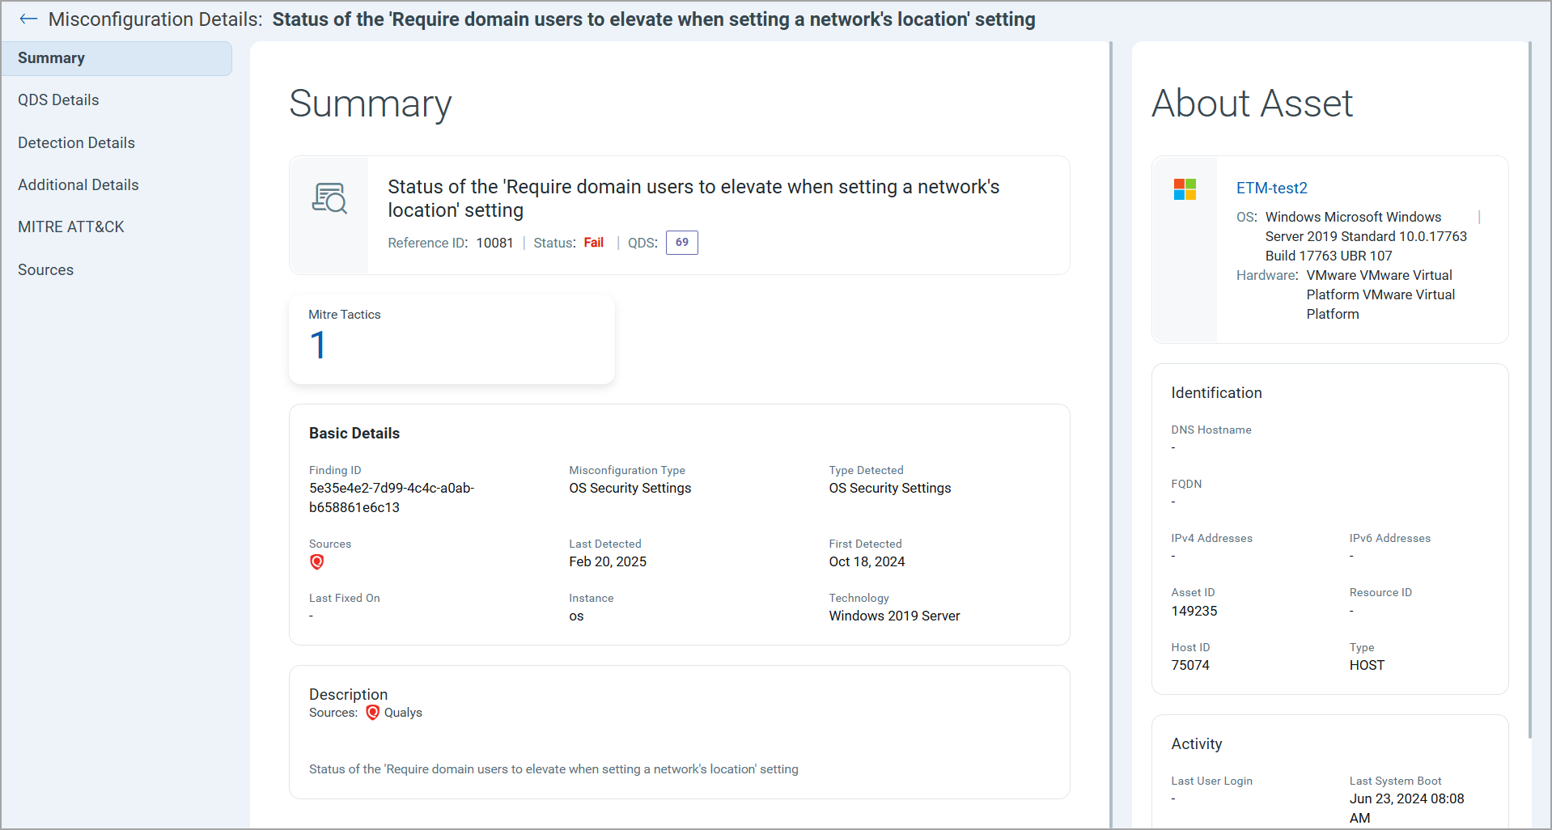Click the Type value HOST
The image size is (1552, 830).
click(1367, 666)
